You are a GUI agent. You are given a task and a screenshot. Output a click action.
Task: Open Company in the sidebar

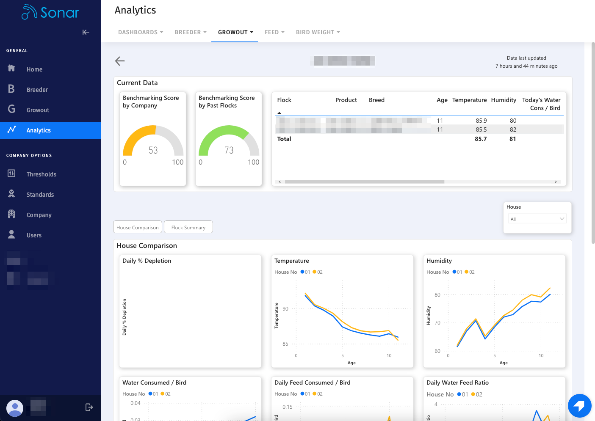[39, 215]
